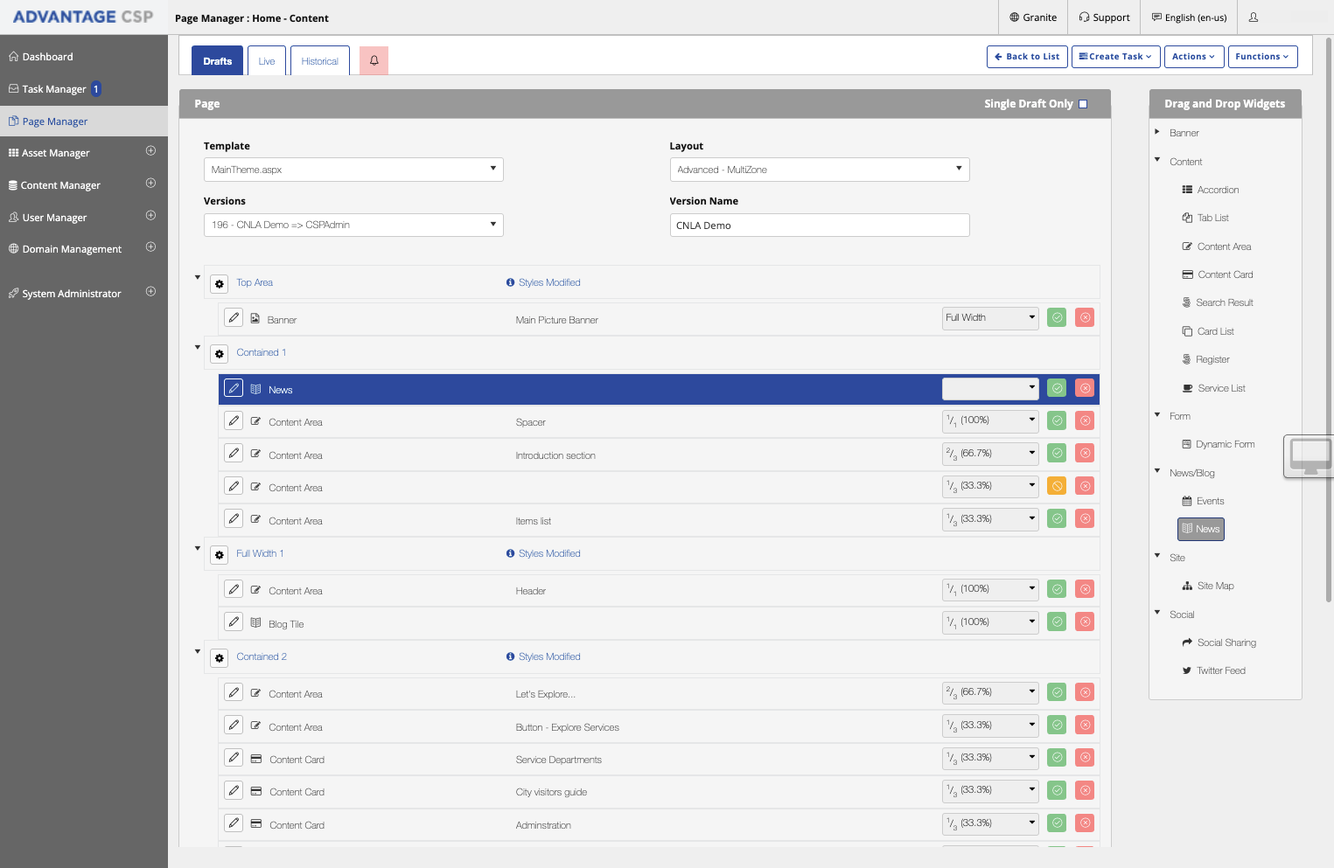Toggle green status on Header row

pos(1057,589)
